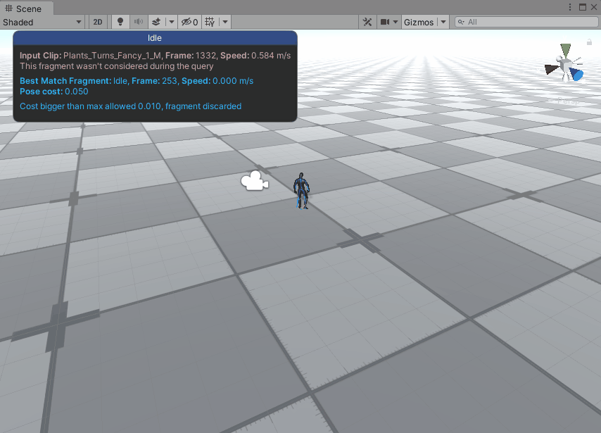Click the fragment discarded message
The width and height of the screenshot is (601, 433).
pyautogui.click(x=131, y=106)
